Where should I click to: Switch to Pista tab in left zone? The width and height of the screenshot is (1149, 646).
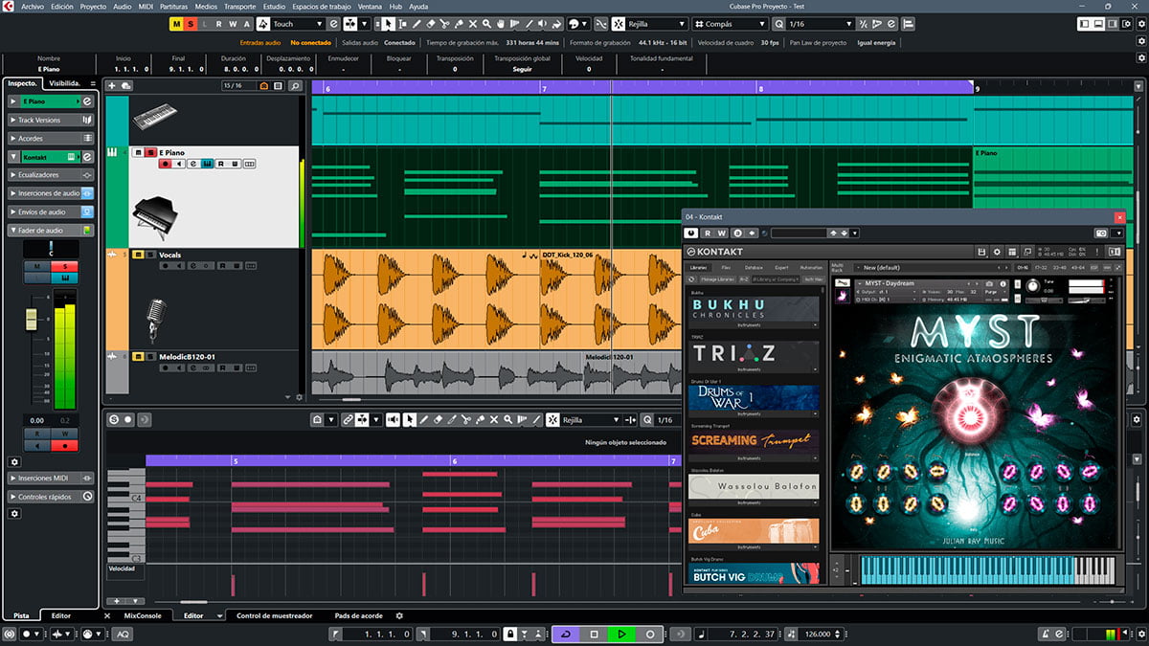21,615
